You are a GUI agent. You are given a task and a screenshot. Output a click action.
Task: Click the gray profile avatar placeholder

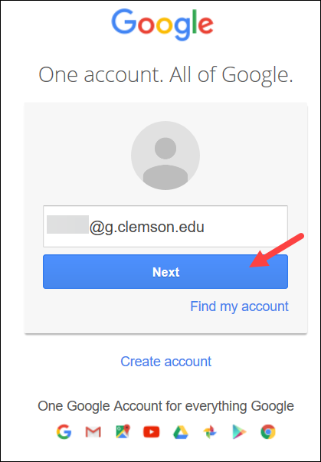coord(165,156)
